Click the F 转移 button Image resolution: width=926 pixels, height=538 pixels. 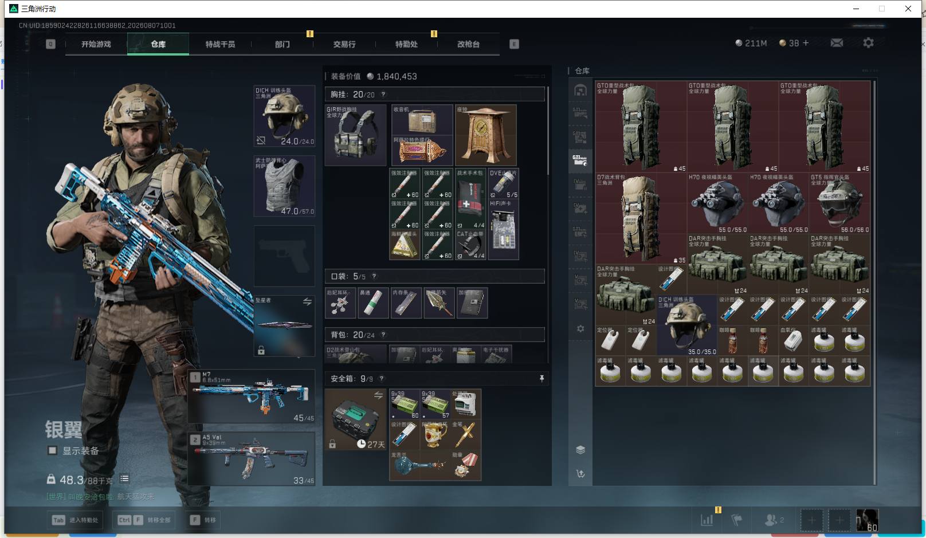coord(203,520)
